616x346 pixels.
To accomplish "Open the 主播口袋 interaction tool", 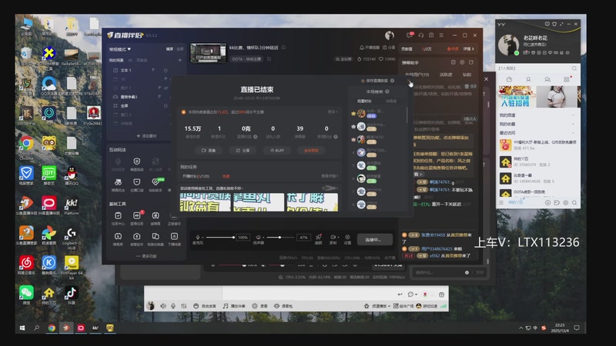I will (x=137, y=185).
